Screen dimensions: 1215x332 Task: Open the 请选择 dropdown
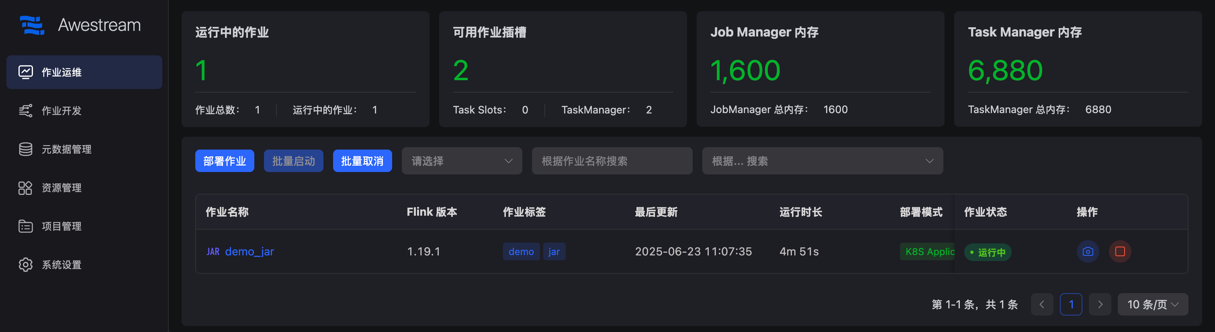(461, 161)
